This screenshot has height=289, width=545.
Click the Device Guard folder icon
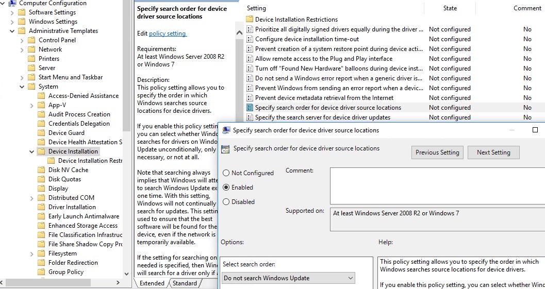coord(41,133)
